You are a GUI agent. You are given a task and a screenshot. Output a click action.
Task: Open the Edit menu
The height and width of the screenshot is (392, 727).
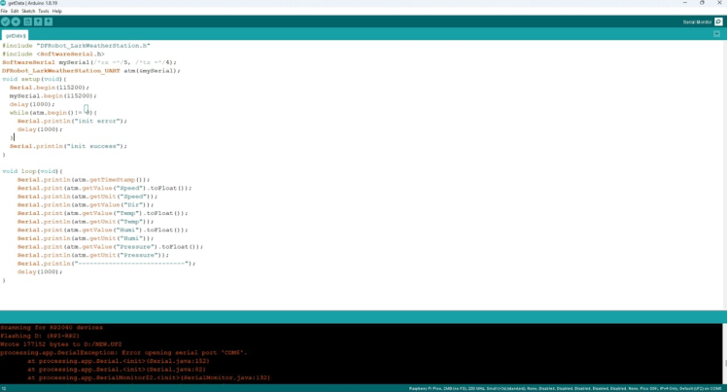coord(15,11)
